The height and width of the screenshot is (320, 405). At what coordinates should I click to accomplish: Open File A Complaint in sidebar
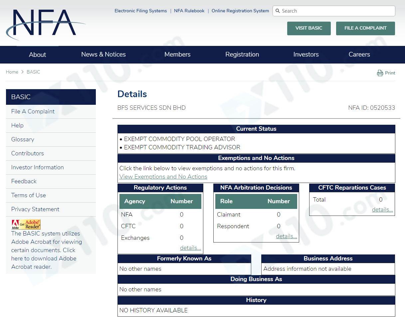pos(51,112)
